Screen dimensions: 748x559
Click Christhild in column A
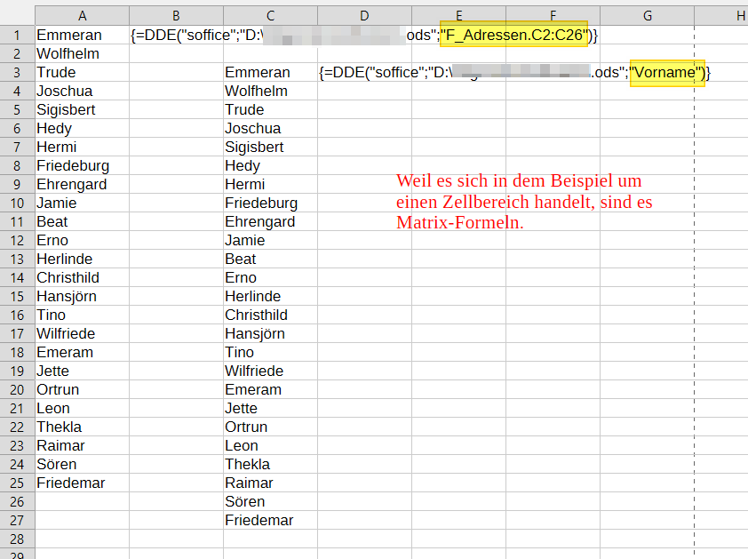[x=67, y=277]
